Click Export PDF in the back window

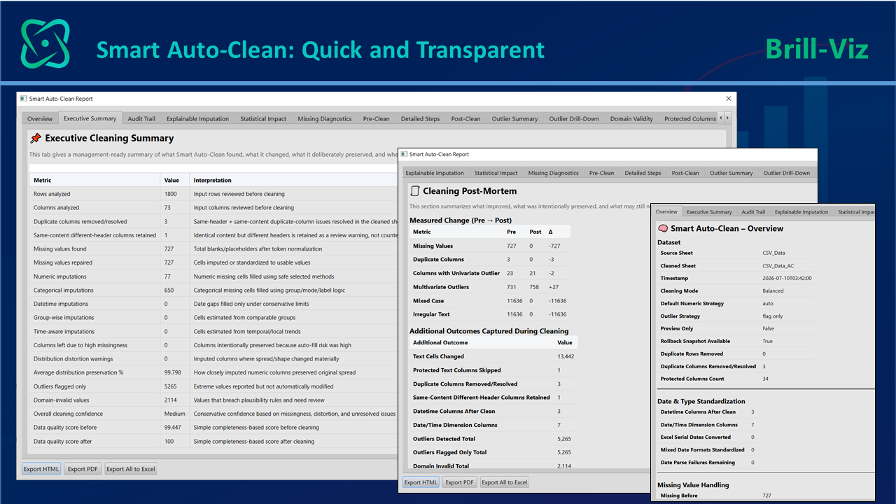coord(82,469)
